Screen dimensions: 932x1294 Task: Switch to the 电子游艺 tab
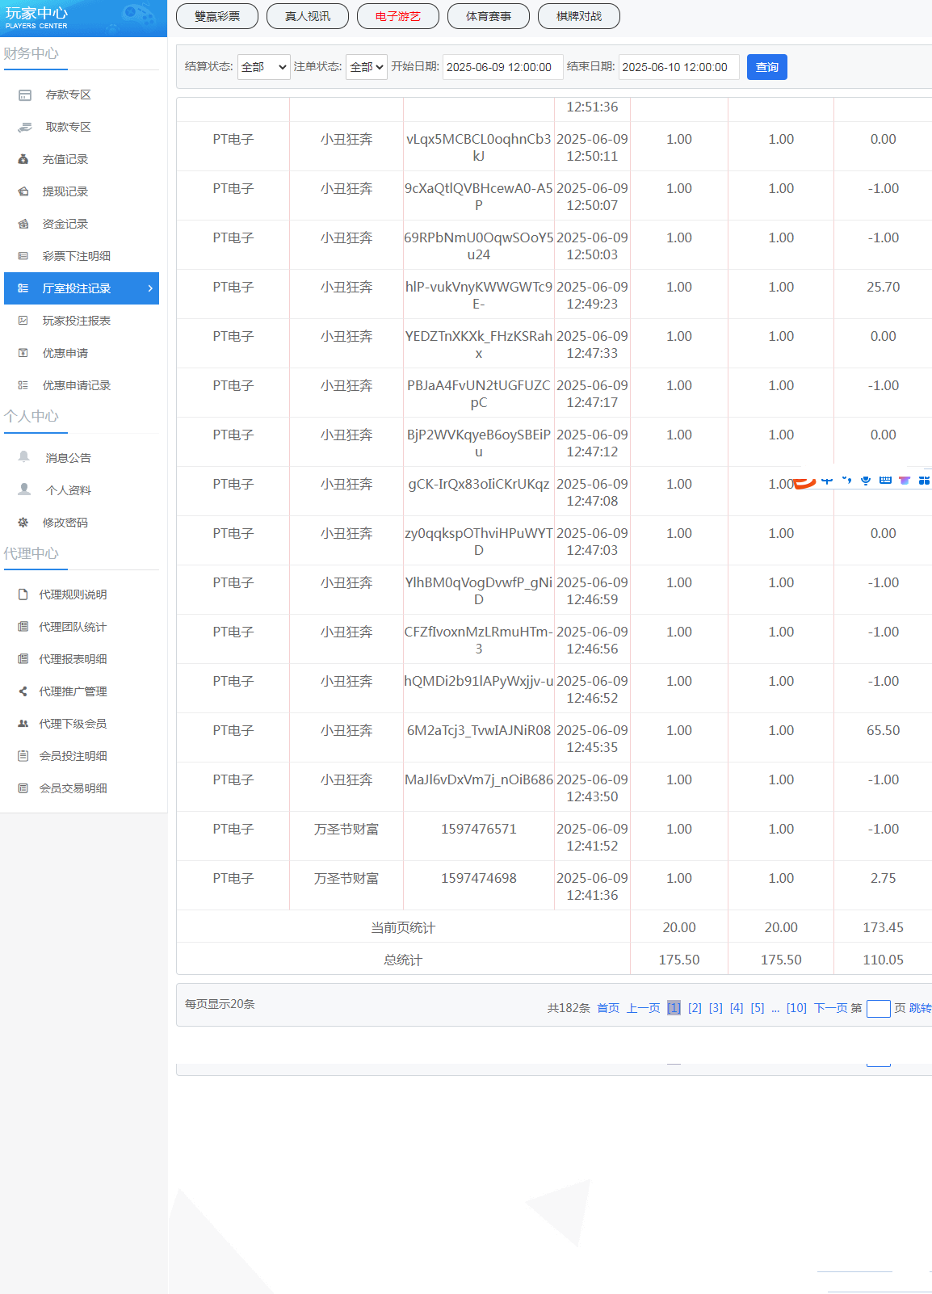click(x=398, y=16)
